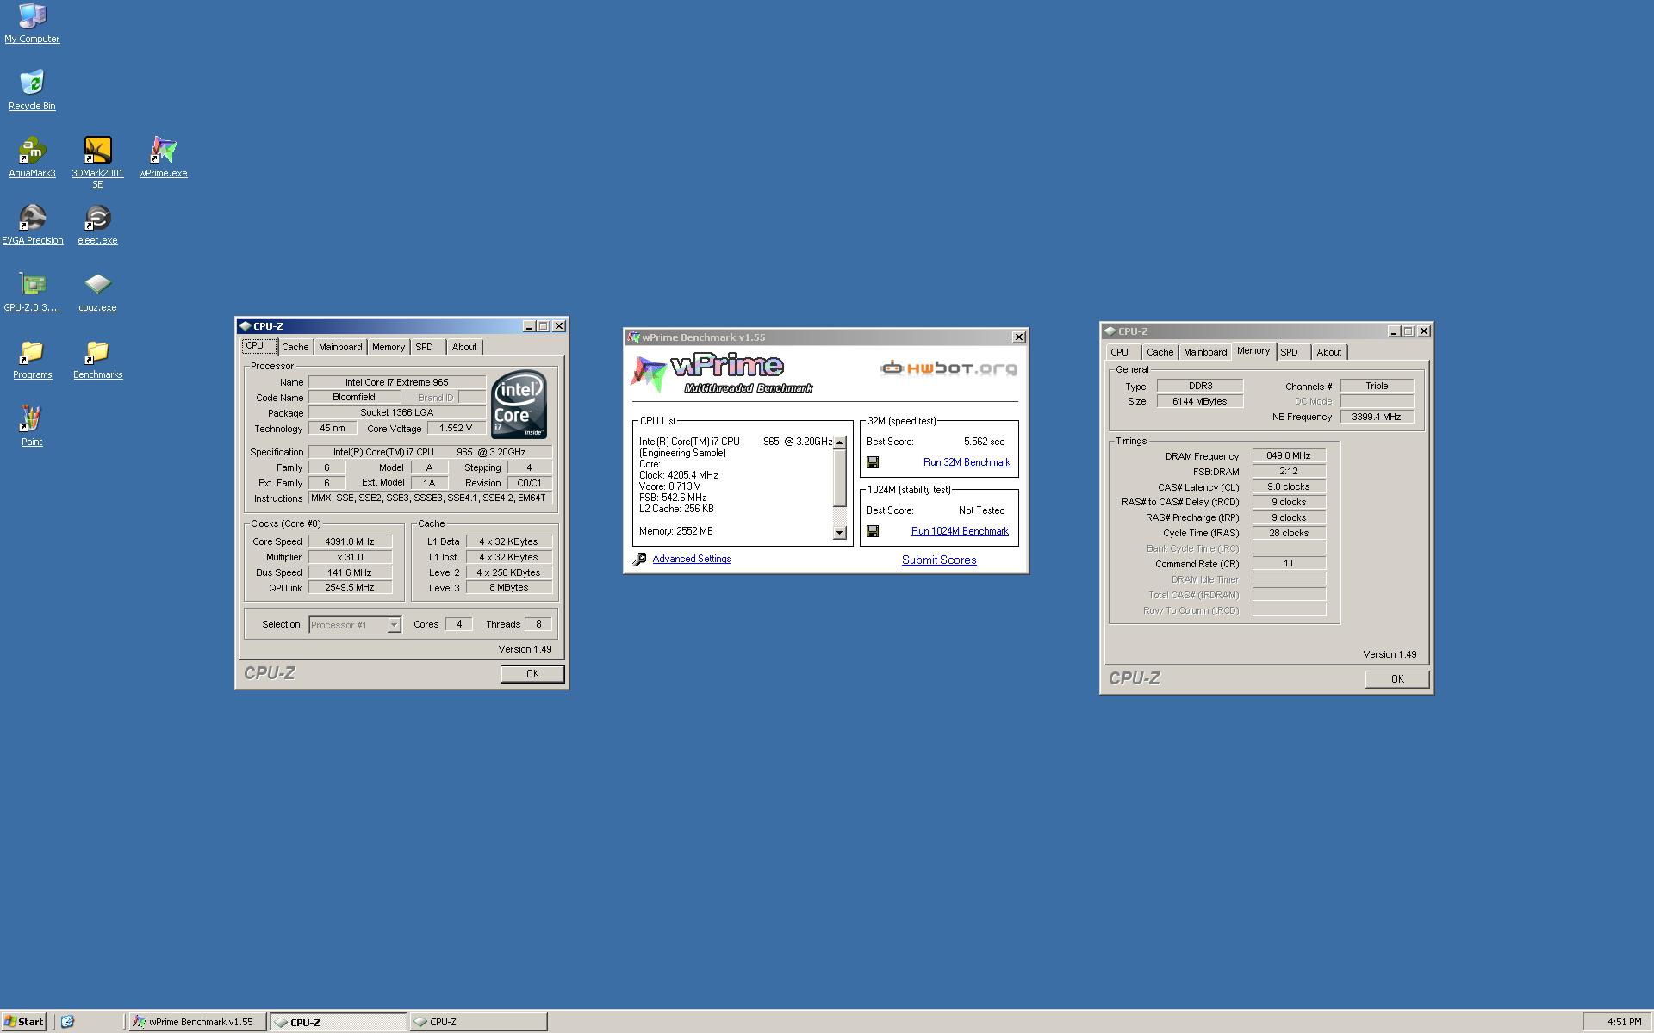This screenshot has width=1654, height=1033.
Task: Activate the first CPU-Z taskbar button
Action: [x=339, y=1022]
